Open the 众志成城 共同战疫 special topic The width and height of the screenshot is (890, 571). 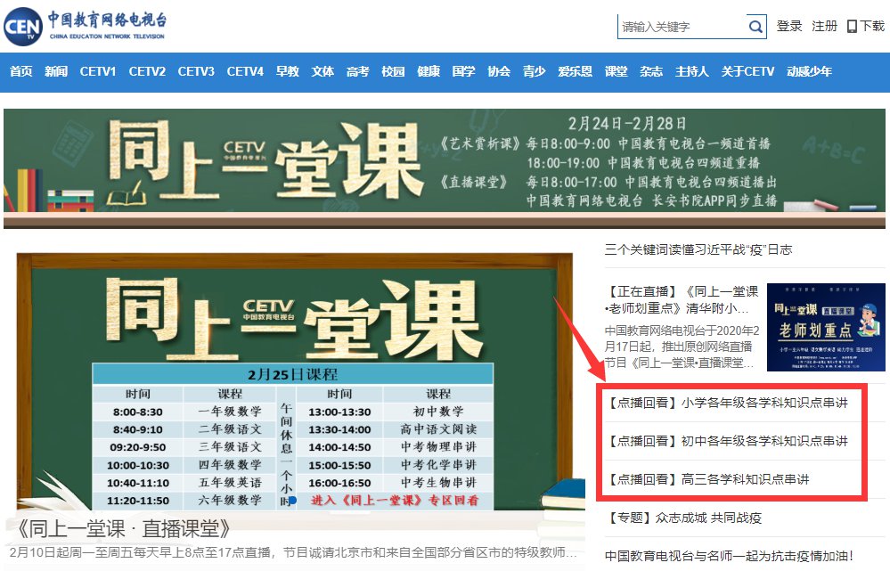click(682, 518)
